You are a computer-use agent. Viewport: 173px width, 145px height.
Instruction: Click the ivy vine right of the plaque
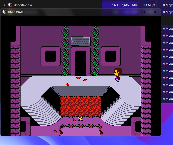point(95,51)
